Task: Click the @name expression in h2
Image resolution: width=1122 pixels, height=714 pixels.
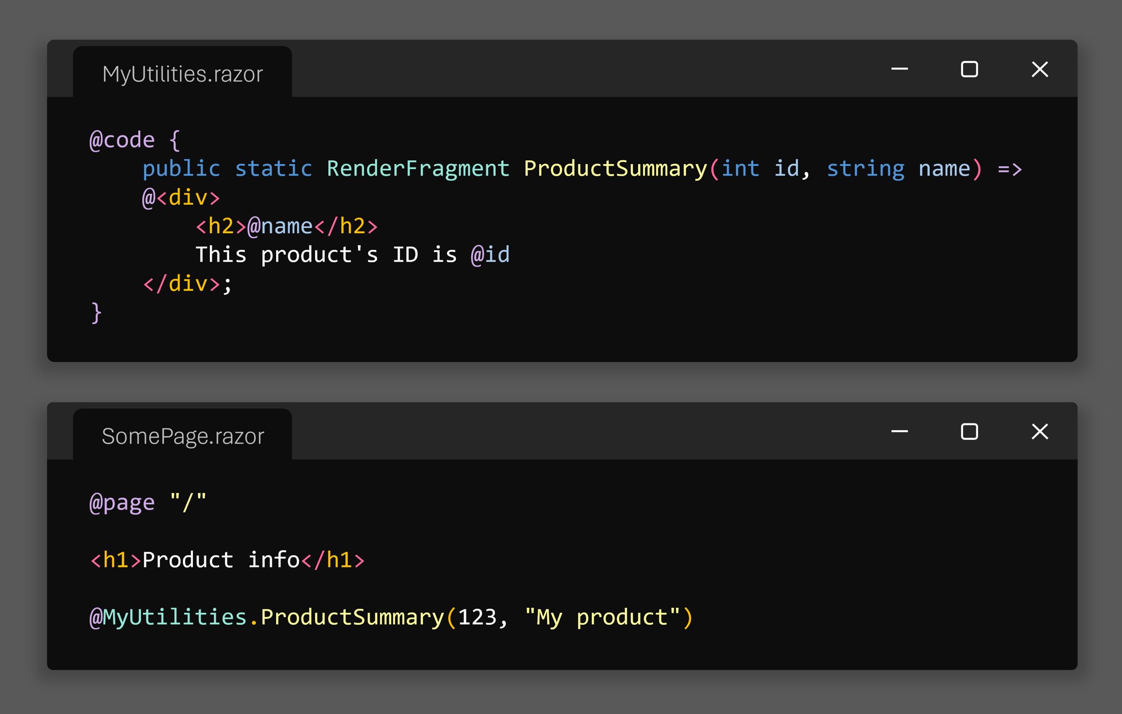Action: [x=280, y=226]
